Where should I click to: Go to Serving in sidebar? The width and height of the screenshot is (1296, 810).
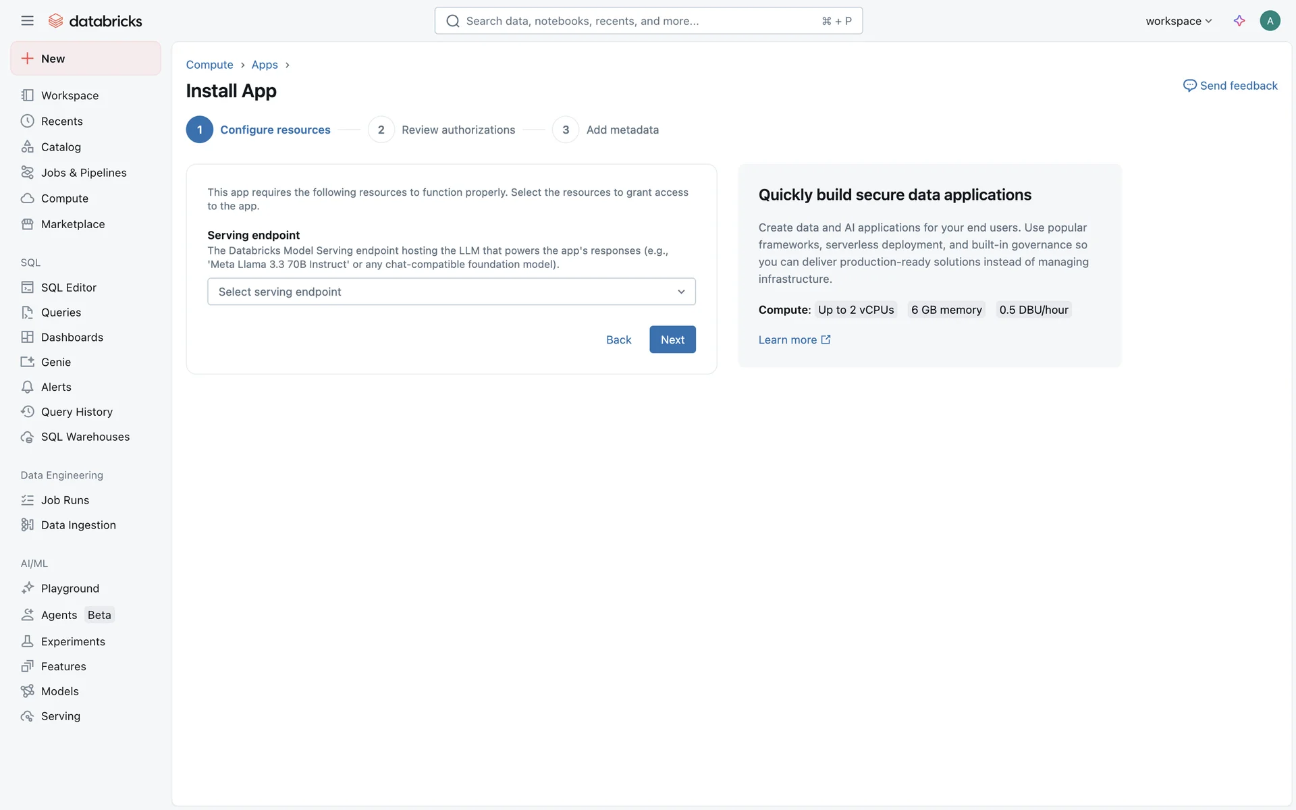pos(60,716)
